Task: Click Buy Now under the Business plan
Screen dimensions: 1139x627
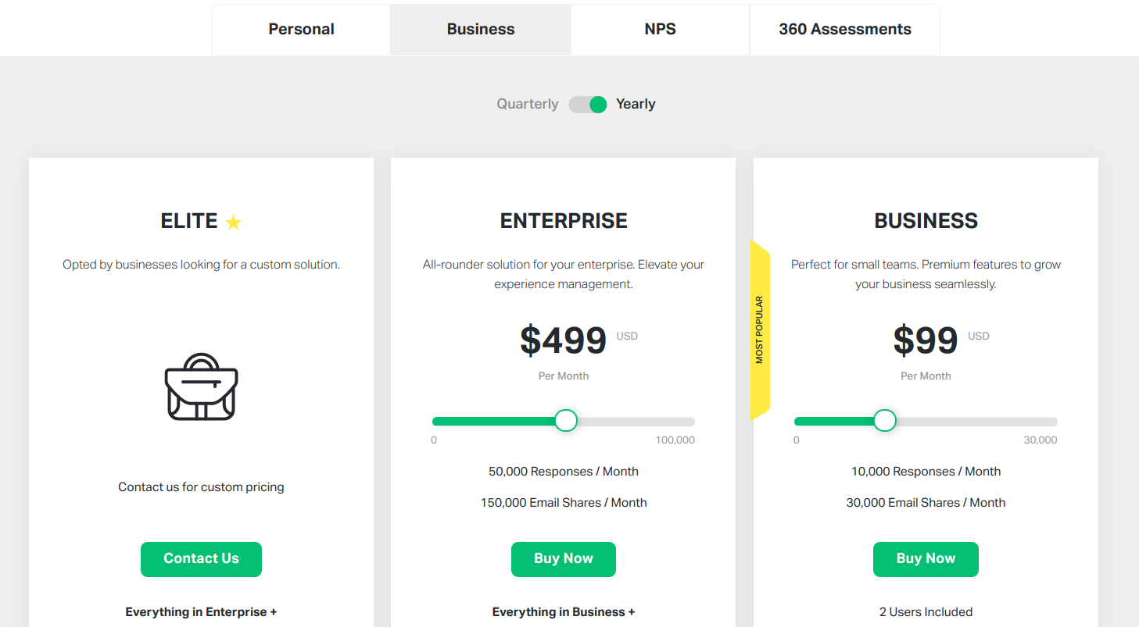Action: point(926,559)
